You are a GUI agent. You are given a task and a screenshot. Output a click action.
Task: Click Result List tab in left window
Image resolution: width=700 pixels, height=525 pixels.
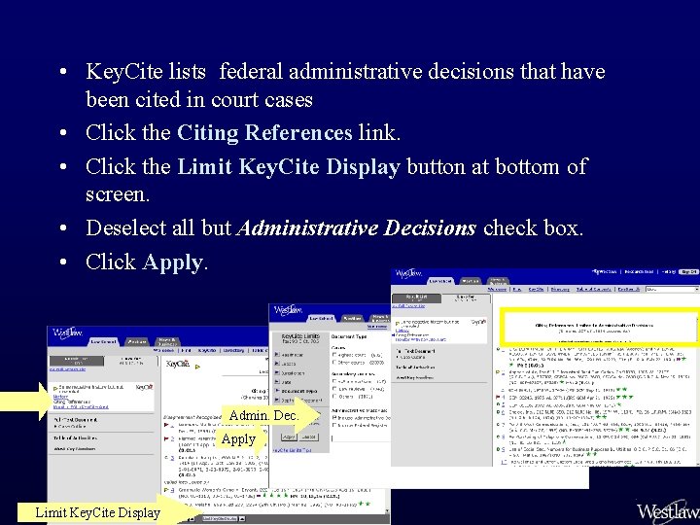point(77,361)
